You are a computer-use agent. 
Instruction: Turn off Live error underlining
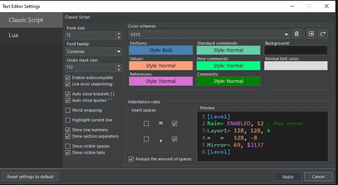click(x=68, y=84)
